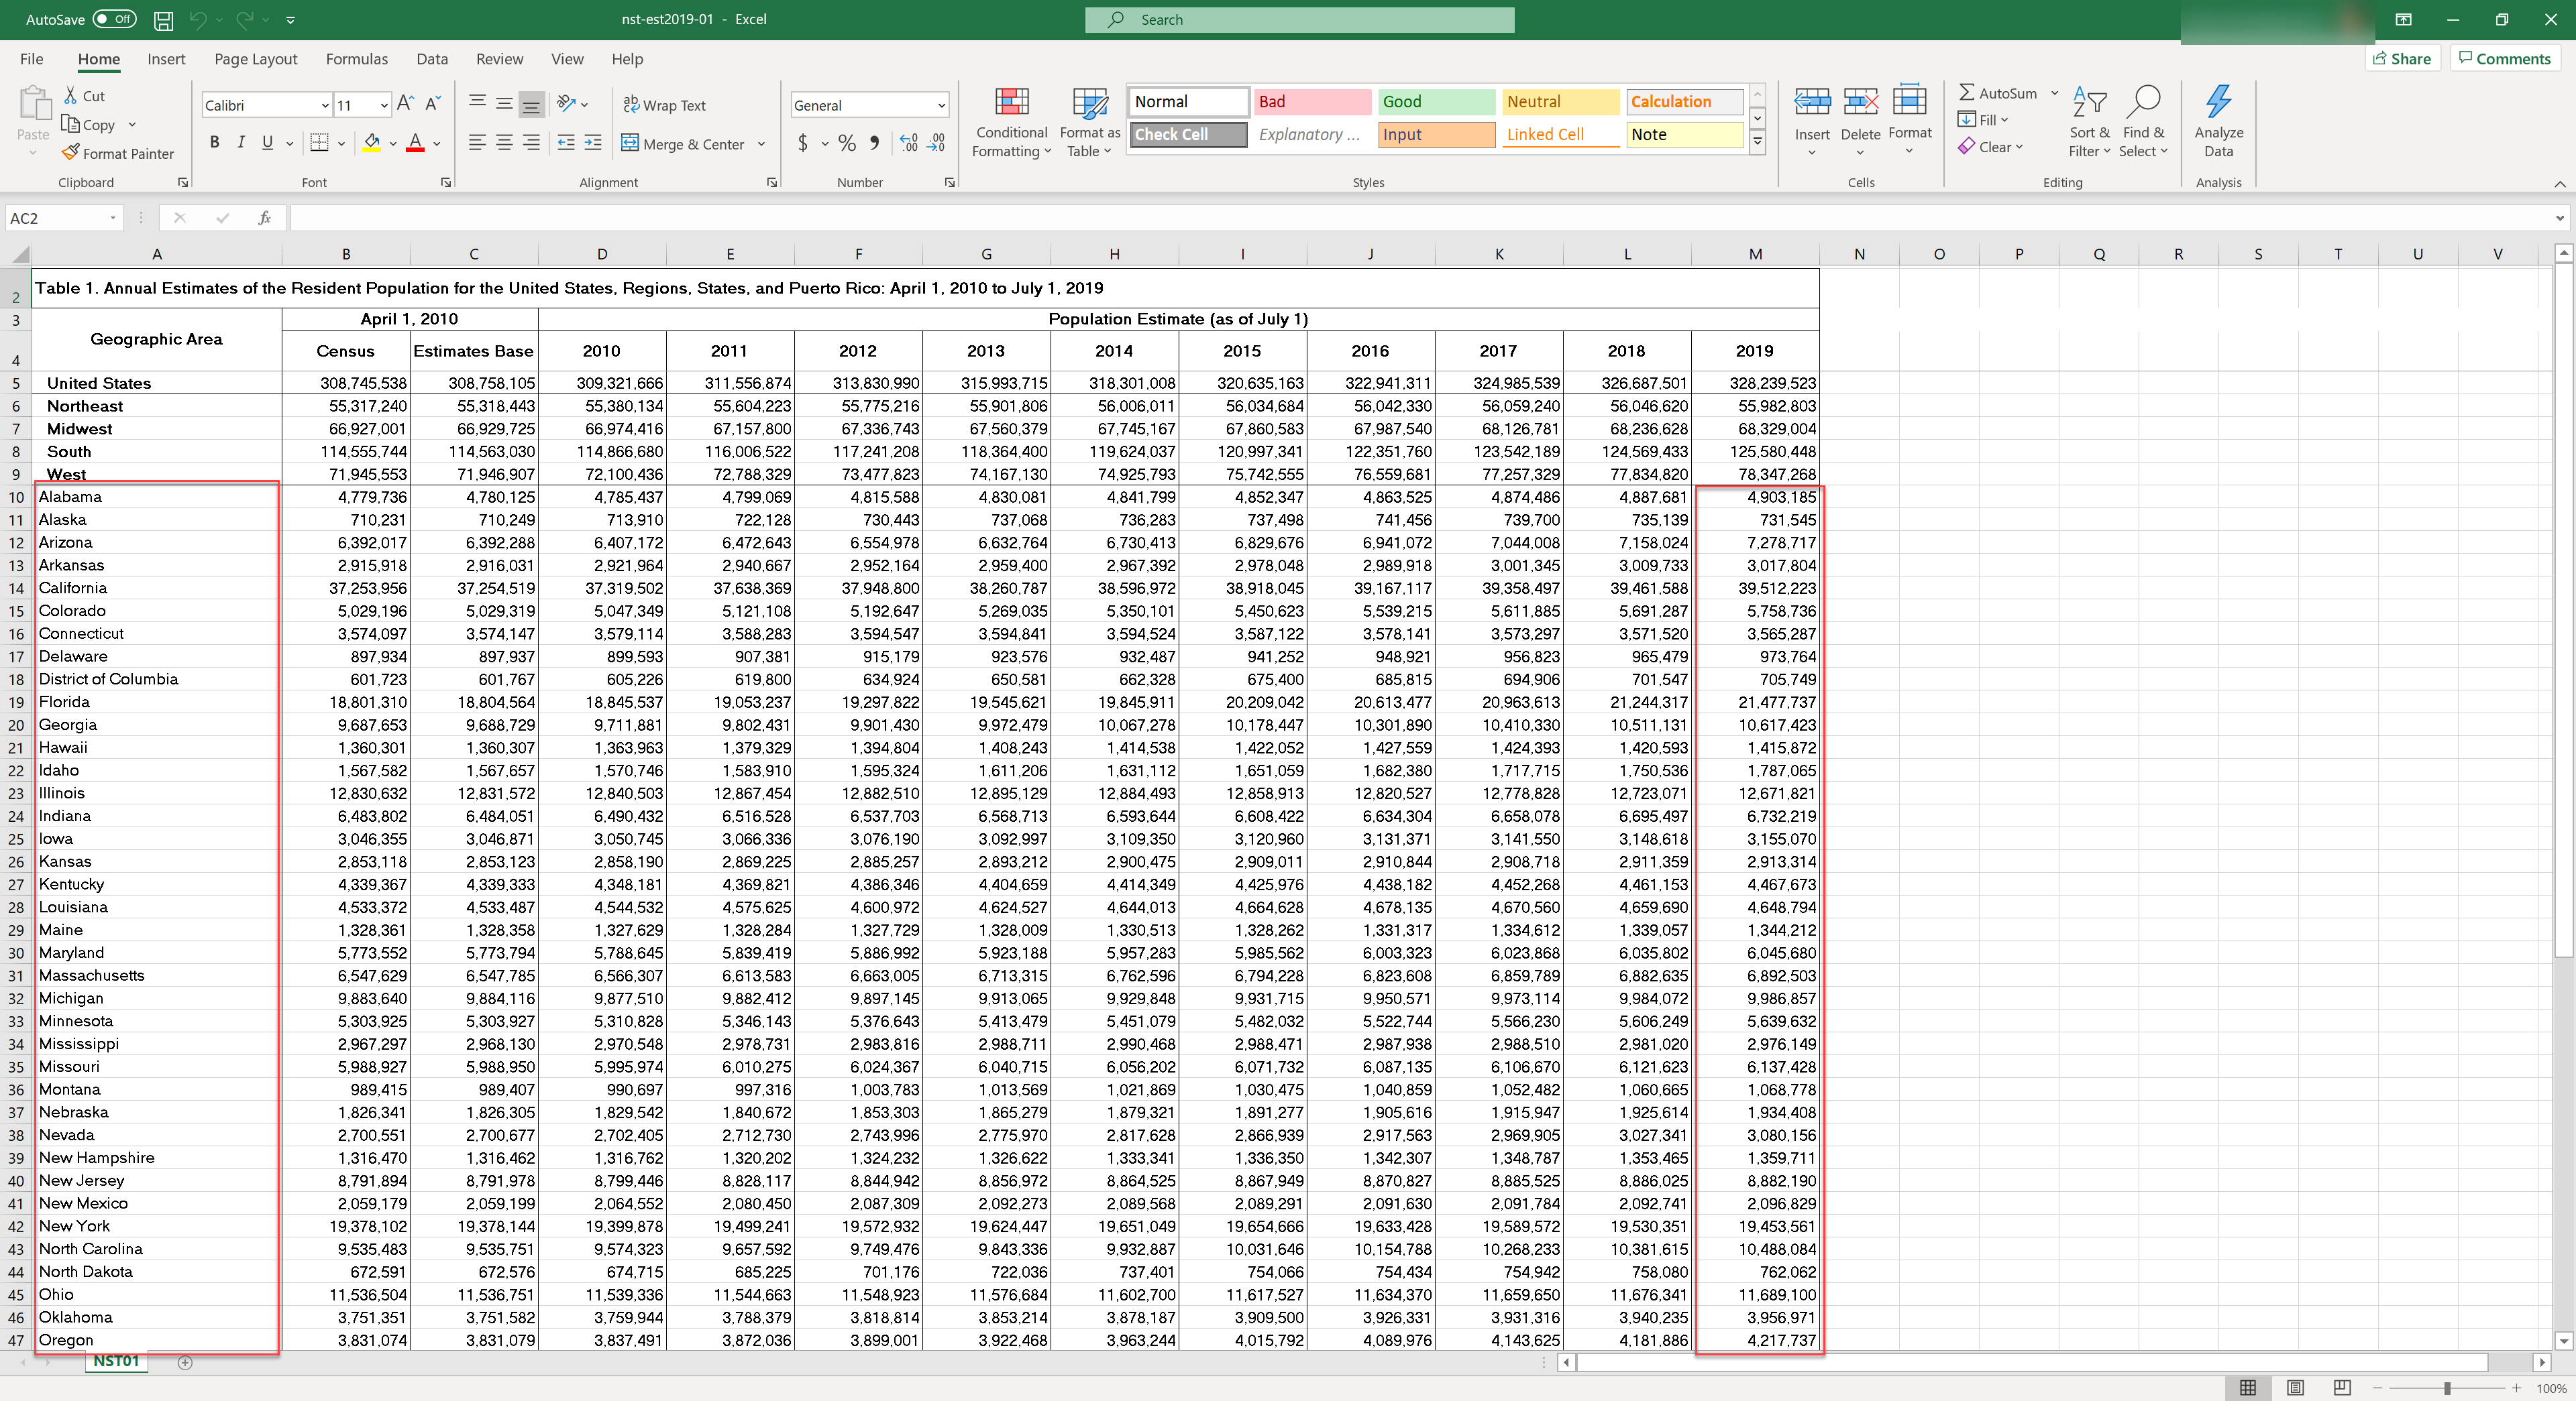
Task: Open the AutoSum dropdown arrow
Action: [x=2055, y=93]
